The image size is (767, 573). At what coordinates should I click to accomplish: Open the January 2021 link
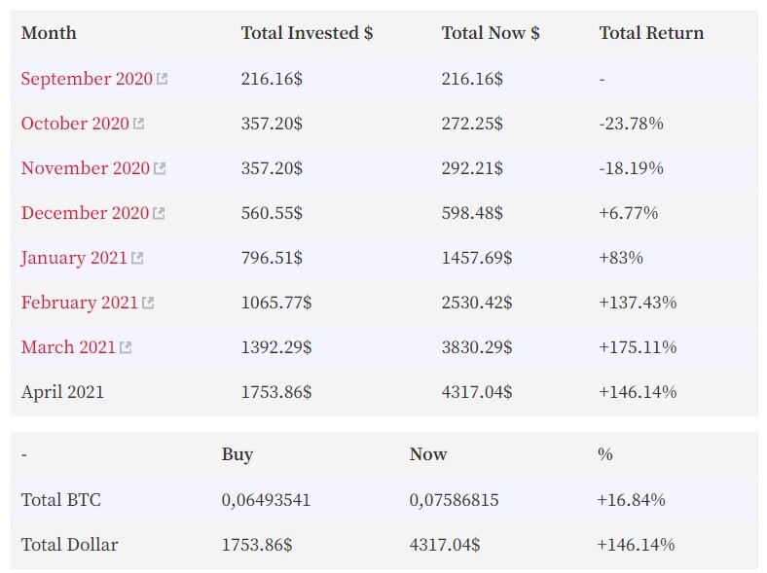[x=74, y=258]
